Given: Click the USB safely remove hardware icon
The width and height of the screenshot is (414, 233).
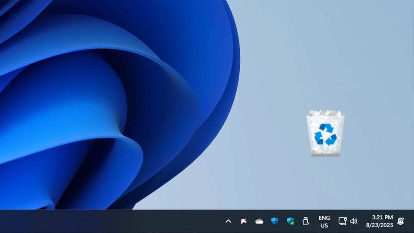Looking at the screenshot, I should click(306, 221).
